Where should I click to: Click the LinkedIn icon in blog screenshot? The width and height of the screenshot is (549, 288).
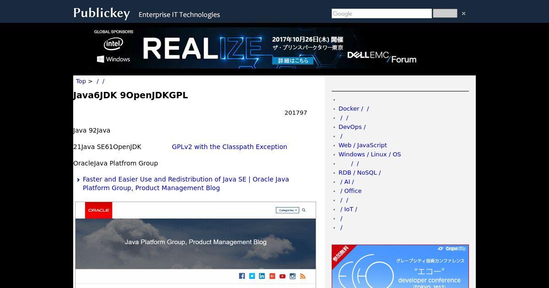point(262,276)
